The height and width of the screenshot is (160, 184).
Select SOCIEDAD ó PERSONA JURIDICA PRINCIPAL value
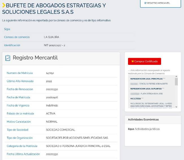[78, 146]
